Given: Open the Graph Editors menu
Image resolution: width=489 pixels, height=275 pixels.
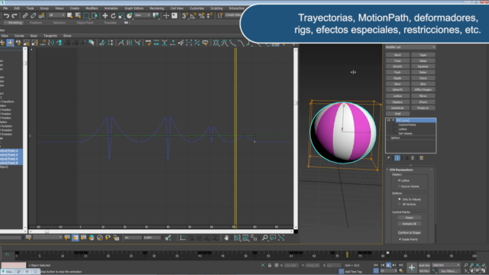Looking at the screenshot, I should click(134, 8).
